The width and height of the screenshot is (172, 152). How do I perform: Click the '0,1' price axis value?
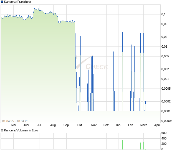[163, 14]
